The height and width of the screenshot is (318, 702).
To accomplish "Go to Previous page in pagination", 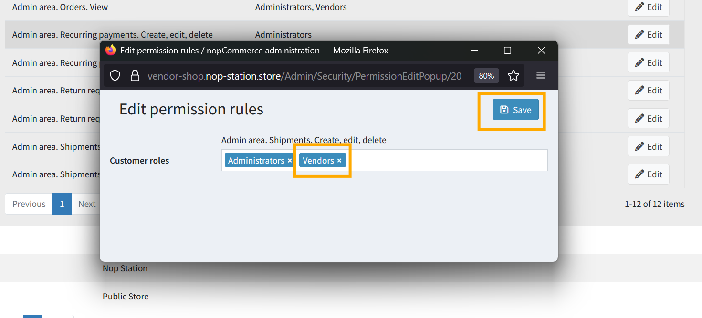I will click(x=29, y=204).
